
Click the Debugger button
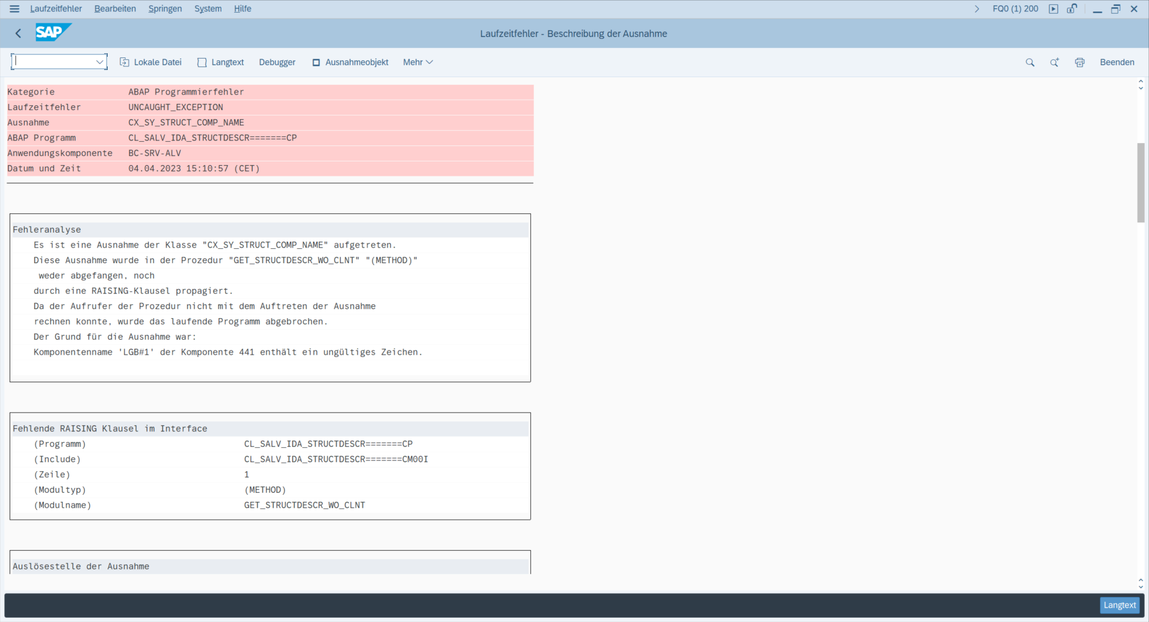pos(277,62)
